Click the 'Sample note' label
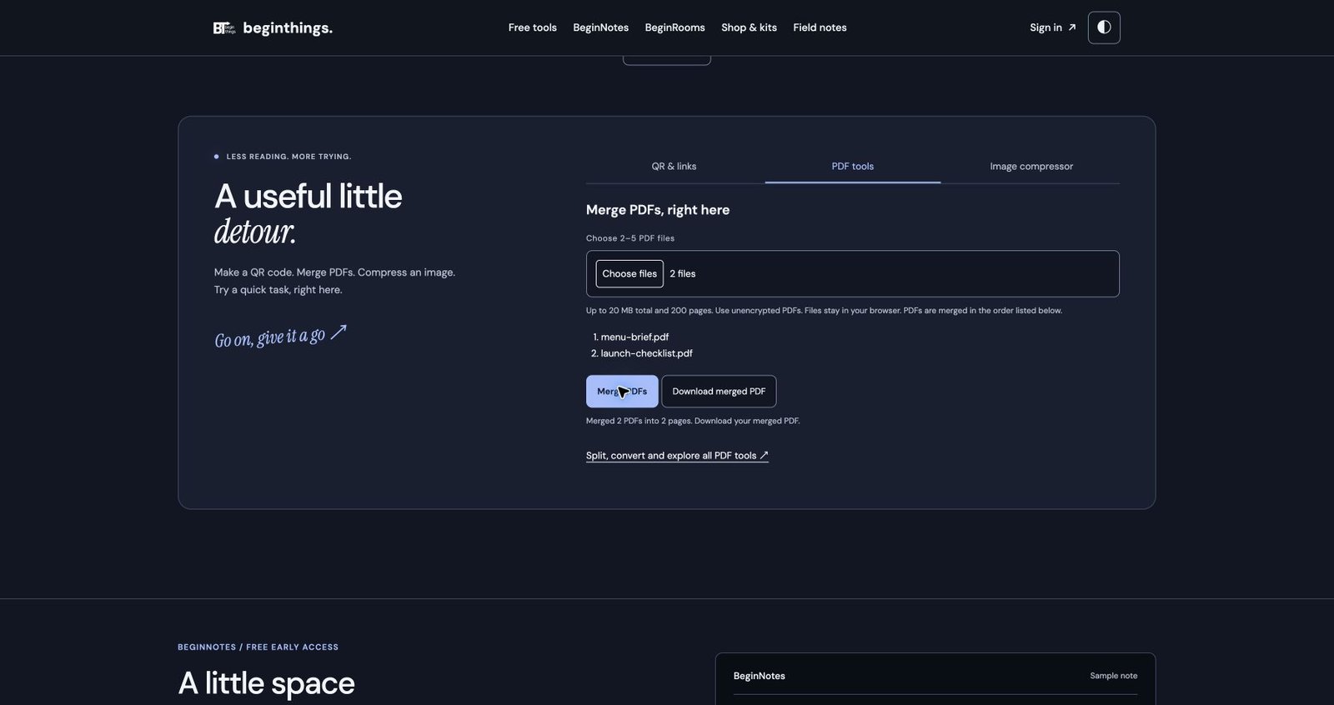Viewport: 1334px width, 705px height. point(1113,676)
